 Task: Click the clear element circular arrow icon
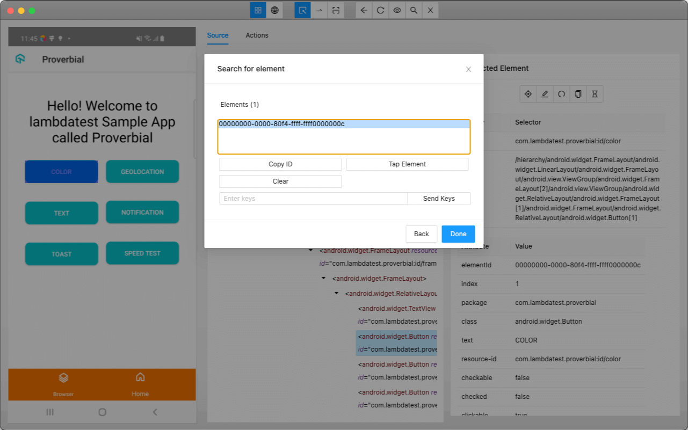tap(561, 94)
